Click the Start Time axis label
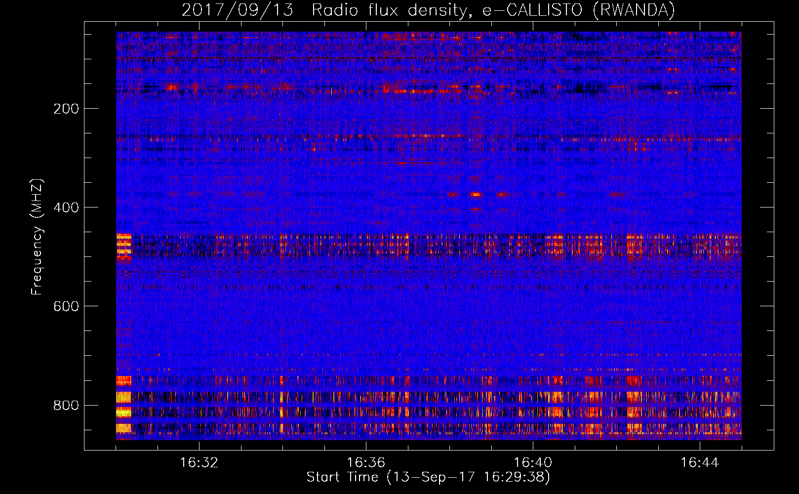This screenshot has height=494, width=799. pyautogui.click(x=428, y=477)
